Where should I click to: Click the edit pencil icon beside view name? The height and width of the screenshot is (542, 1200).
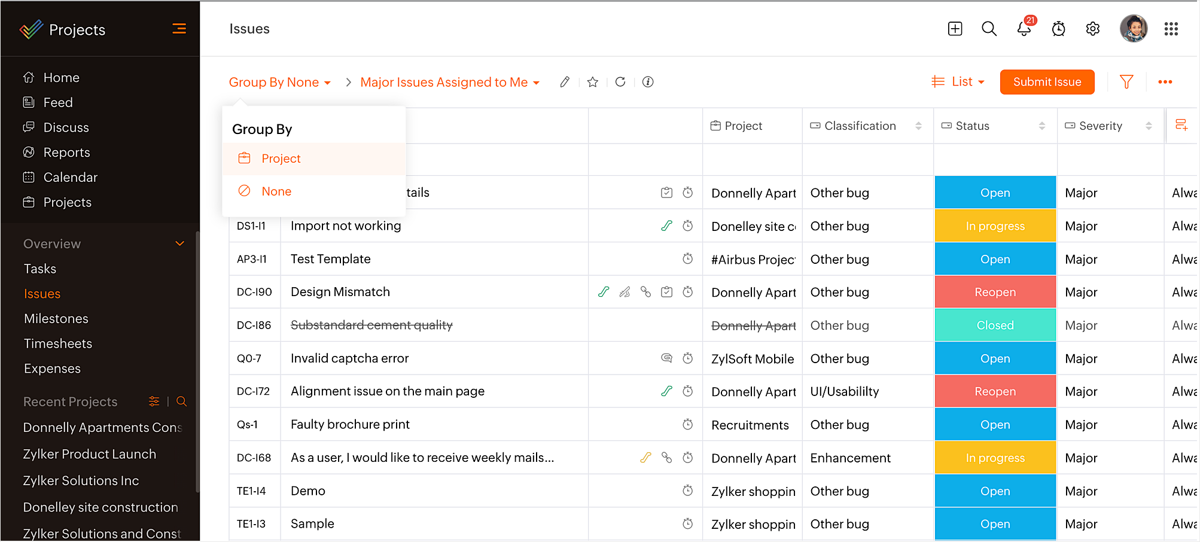pos(564,82)
